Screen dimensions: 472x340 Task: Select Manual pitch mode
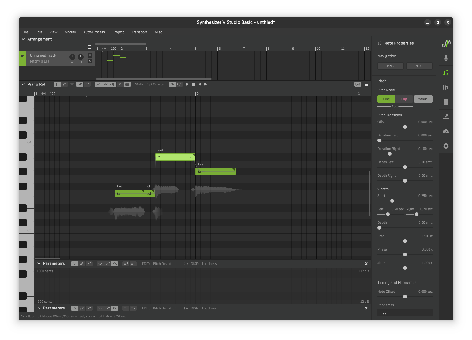click(423, 99)
